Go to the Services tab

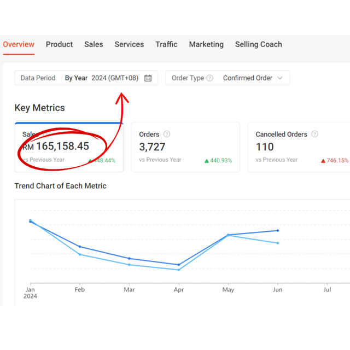pos(129,44)
